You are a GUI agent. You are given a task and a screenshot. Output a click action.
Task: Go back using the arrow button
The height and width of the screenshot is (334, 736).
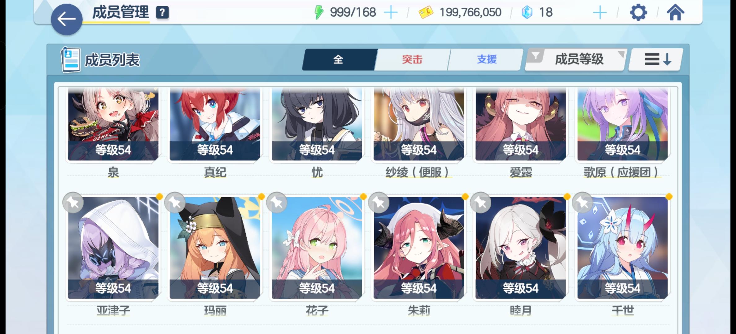[x=67, y=19]
